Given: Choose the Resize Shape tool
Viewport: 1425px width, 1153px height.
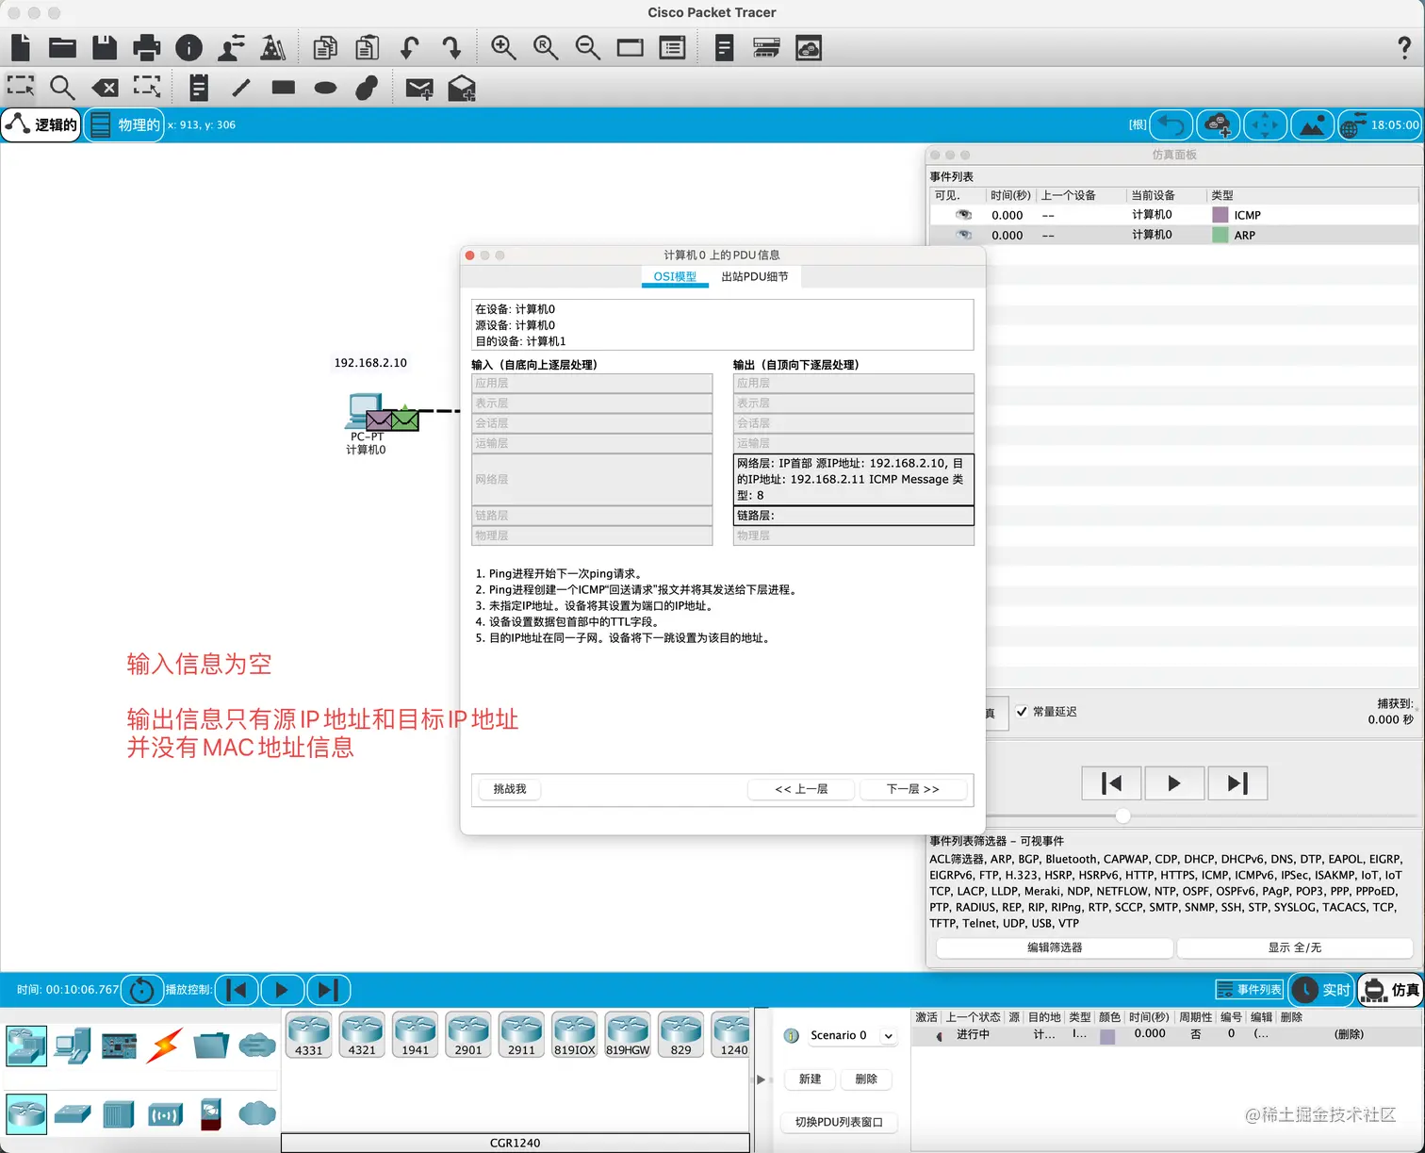Looking at the screenshot, I should click(x=147, y=87).
